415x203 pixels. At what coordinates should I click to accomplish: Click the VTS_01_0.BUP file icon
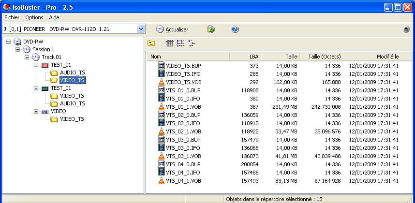click(x=162, y=90)
